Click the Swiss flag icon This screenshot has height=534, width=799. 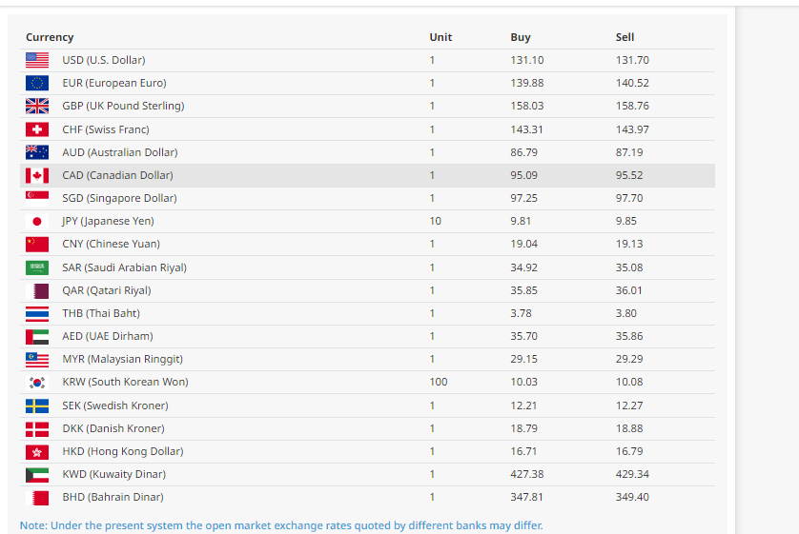(37, 129)
